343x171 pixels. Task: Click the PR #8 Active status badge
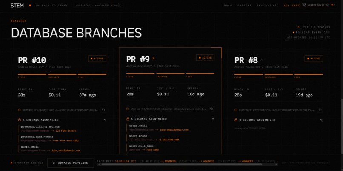314,59
